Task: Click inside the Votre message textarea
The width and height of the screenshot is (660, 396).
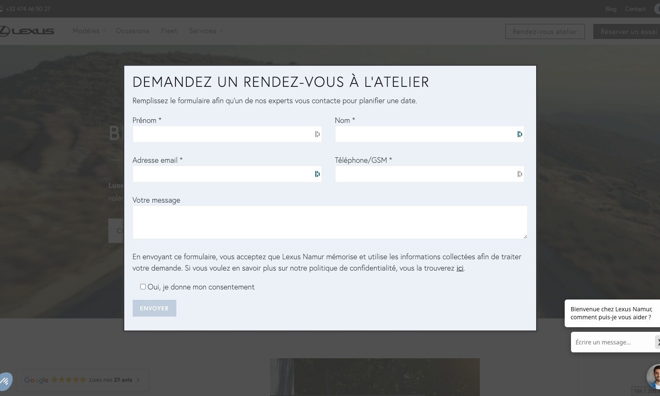Action: point(330,222)
